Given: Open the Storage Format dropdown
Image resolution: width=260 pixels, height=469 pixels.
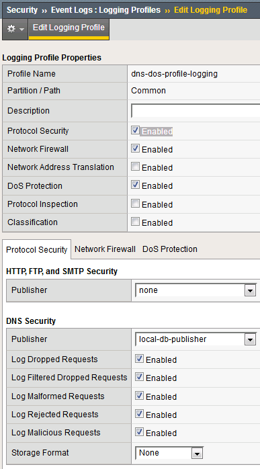Looking at the screenshot, I should click(x=169, y=453).
